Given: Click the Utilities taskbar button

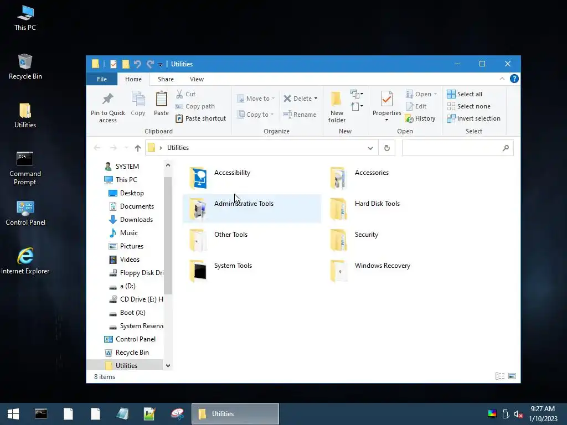Looking at the screenshot, I should point(235,414).
